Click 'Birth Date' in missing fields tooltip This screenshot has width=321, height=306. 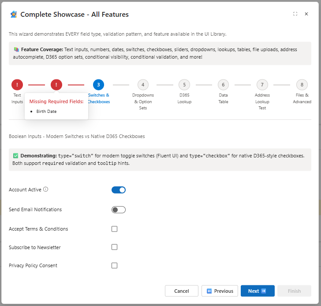coord(46,112)
